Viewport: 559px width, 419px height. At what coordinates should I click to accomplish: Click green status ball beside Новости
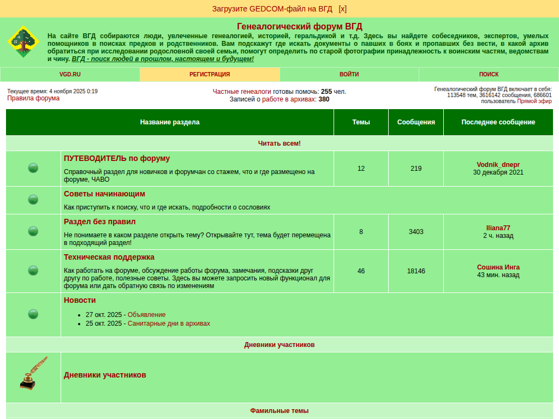point(33,314)
